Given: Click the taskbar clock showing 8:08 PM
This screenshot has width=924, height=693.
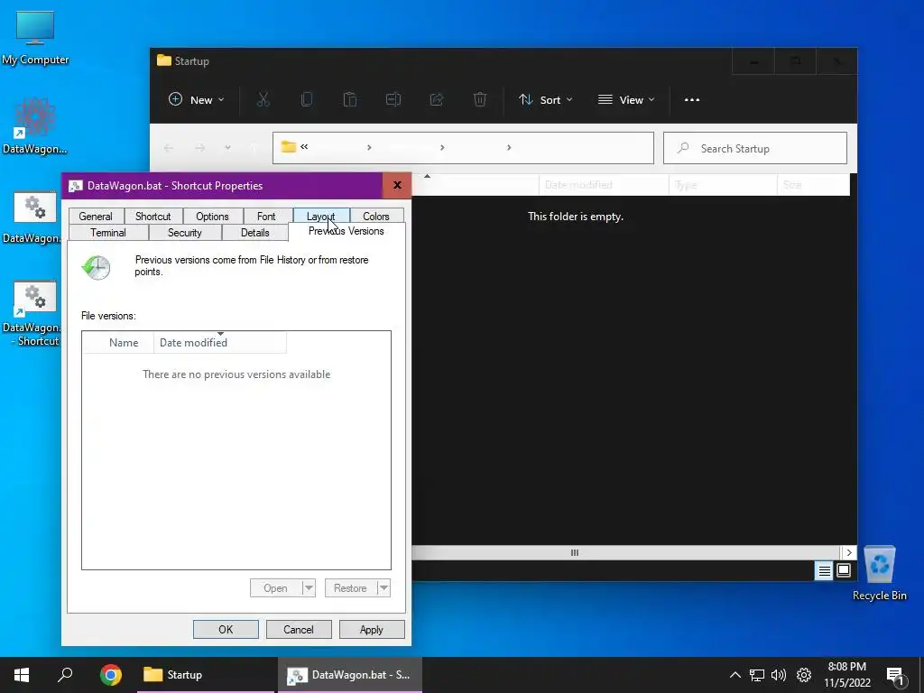Looking at the screenshot, I should tap(846, 675).
